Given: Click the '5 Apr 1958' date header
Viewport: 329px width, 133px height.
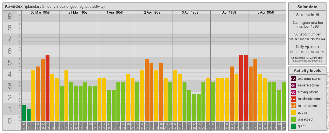Looking at the screenshot, I should [266, 12].
